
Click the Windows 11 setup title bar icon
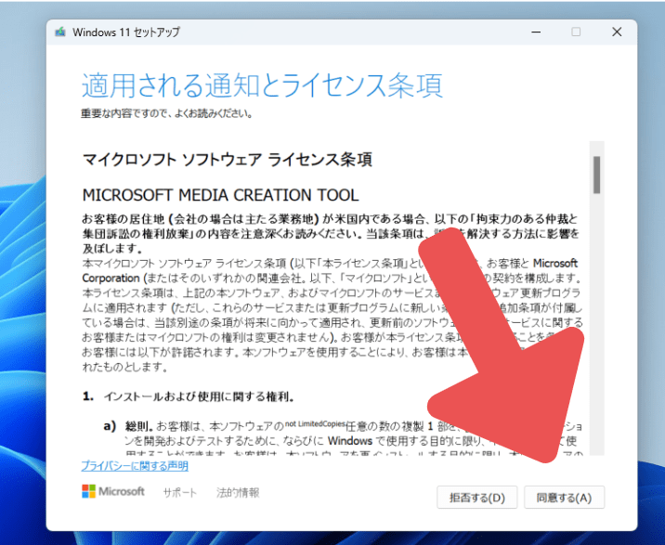(60, 32)
